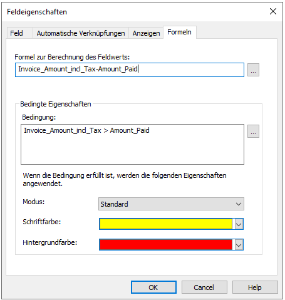The image size is (285, 300).
Task: Expand the Modus dropdown arrow
Action: coord(239,204)
